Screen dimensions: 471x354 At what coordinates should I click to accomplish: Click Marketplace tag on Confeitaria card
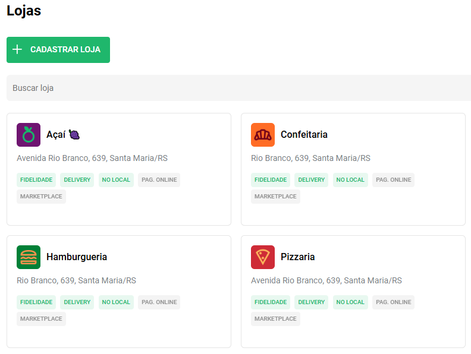(x=275, y=197)
